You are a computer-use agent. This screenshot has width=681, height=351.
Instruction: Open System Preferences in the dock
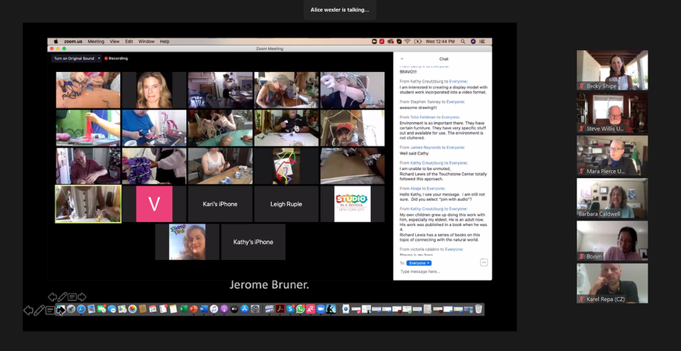[255, 309]
